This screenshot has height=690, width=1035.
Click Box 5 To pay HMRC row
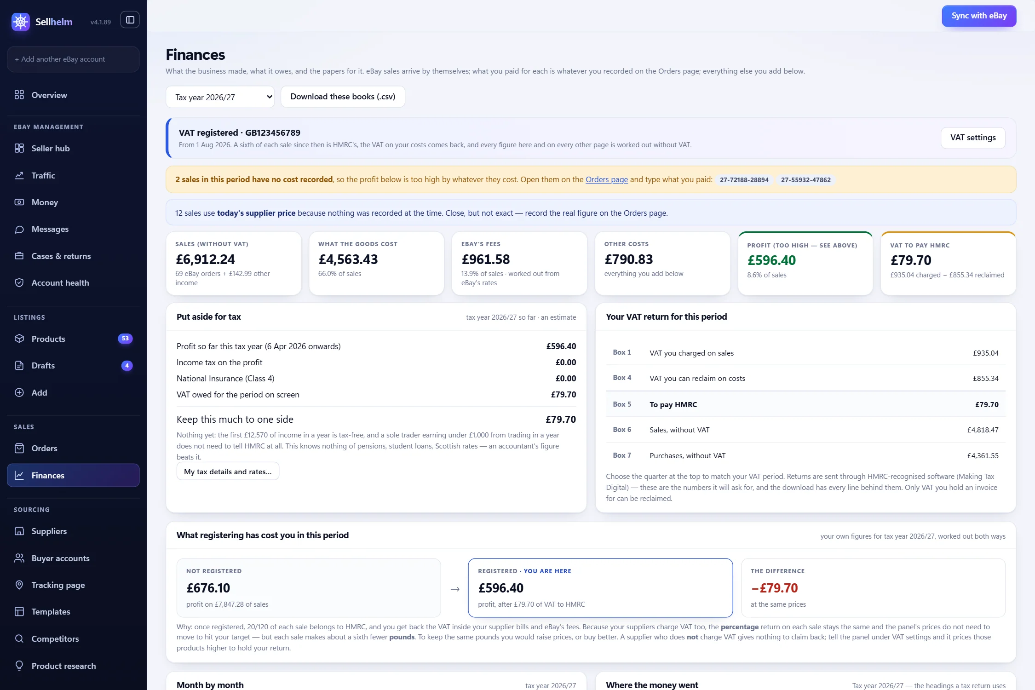coord(805,404)
